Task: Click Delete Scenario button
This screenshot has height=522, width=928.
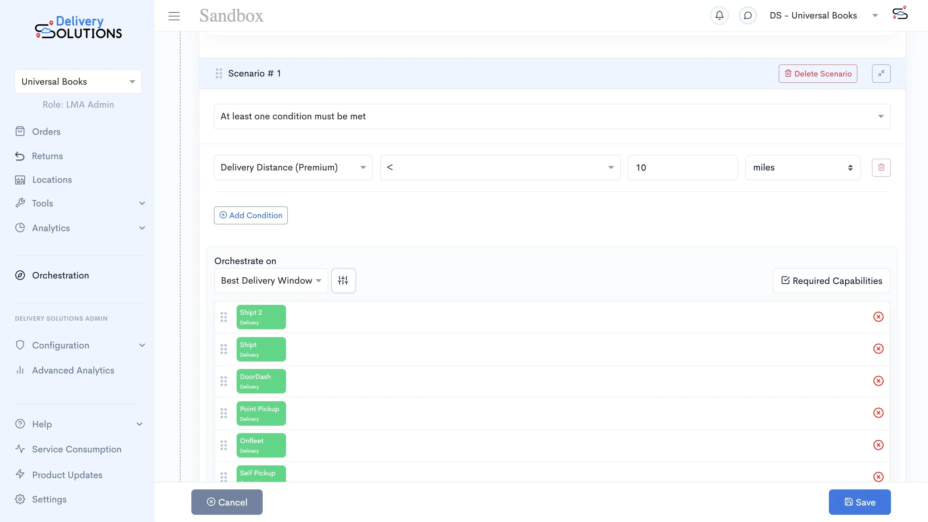Action: tap(818, 73)
